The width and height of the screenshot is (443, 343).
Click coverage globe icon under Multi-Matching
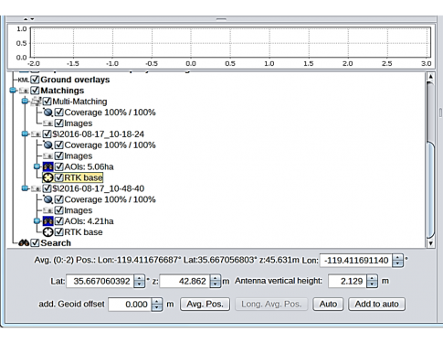point(47,113)
